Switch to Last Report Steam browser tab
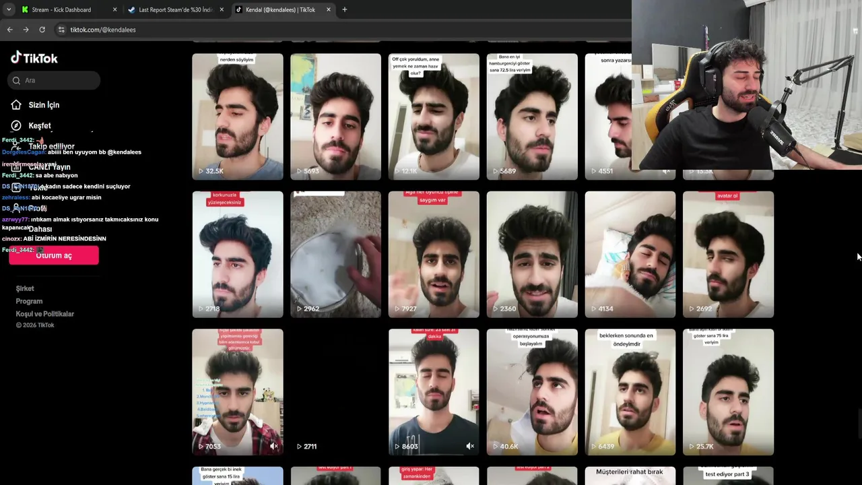Screen dimensions: 862x485 tap(175, 9)
